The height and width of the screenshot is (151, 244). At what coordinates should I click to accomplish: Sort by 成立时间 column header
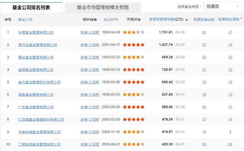(111, 19)
